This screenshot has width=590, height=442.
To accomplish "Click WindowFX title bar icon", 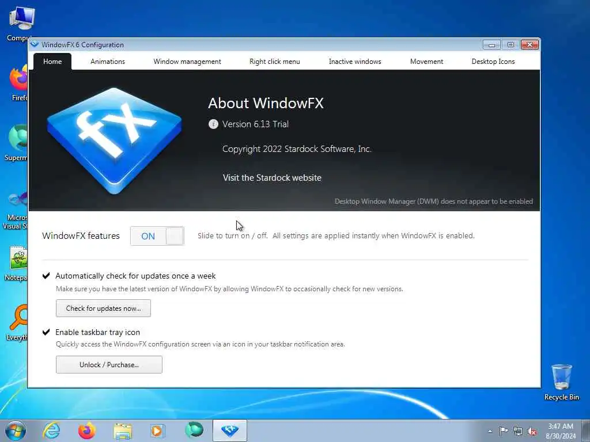I will pyautogui.click(x=35, y=44).
